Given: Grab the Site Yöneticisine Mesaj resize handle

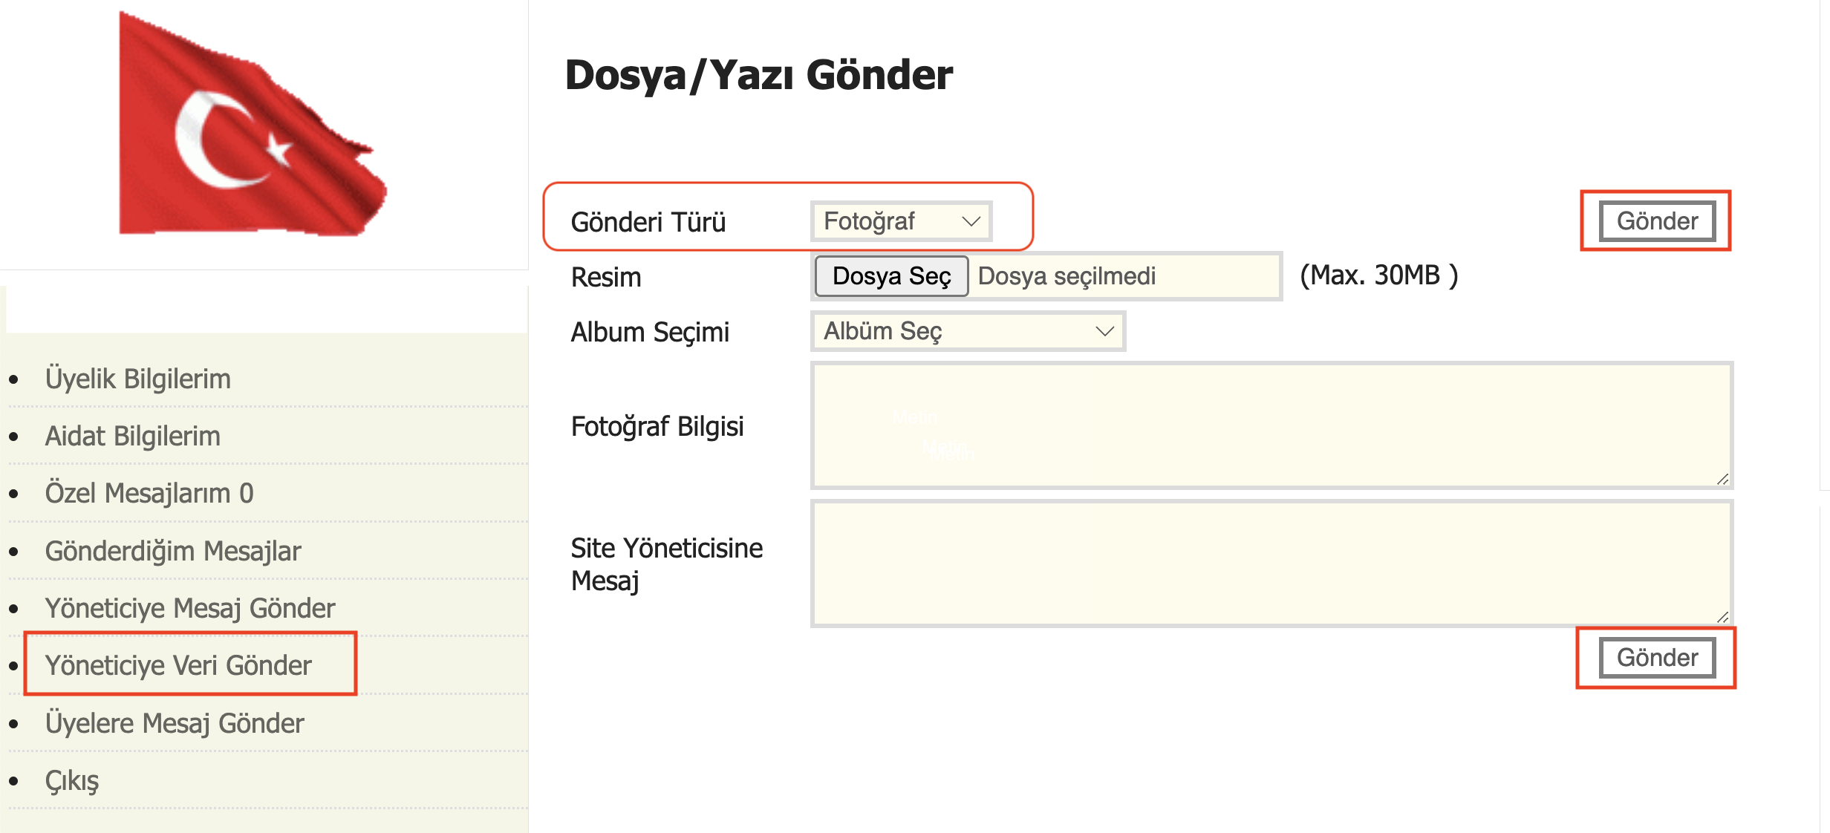Looking at the screenshot, I should coord(1722,617).
